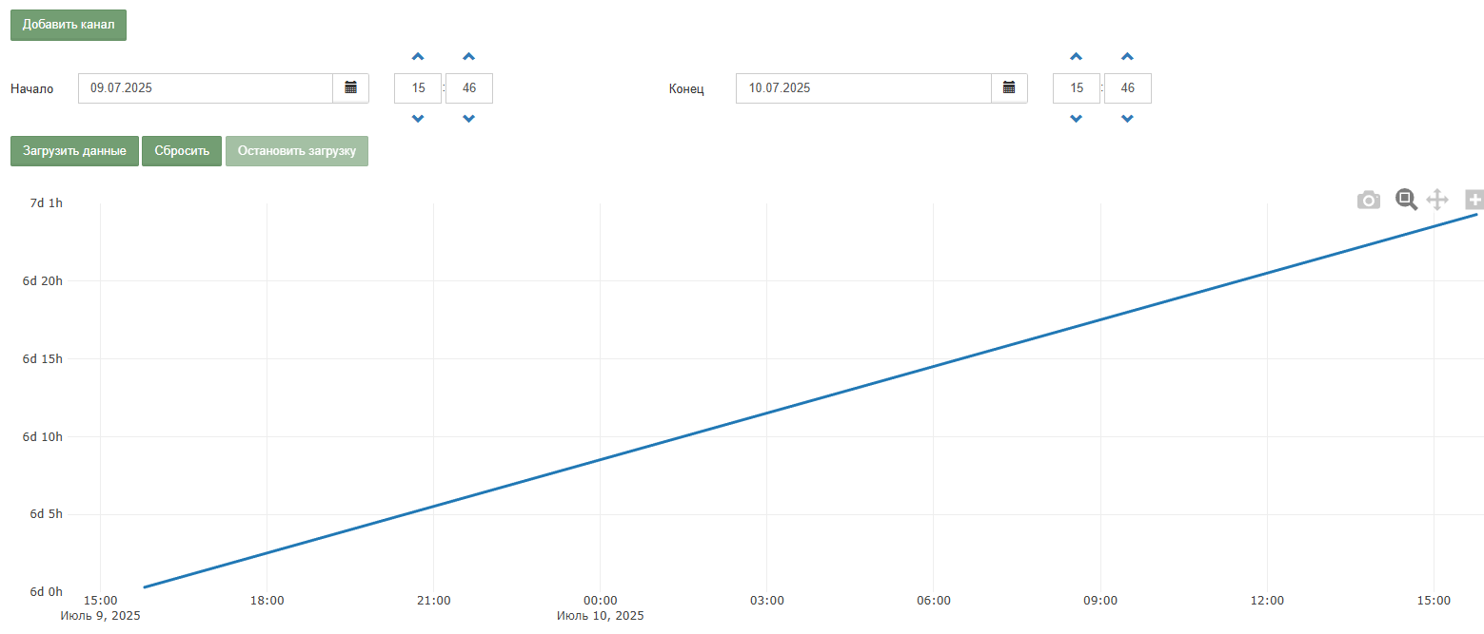Increase the end minute with up chevron
Screen dimensions: 1484x634
(x=1127, y=57)
